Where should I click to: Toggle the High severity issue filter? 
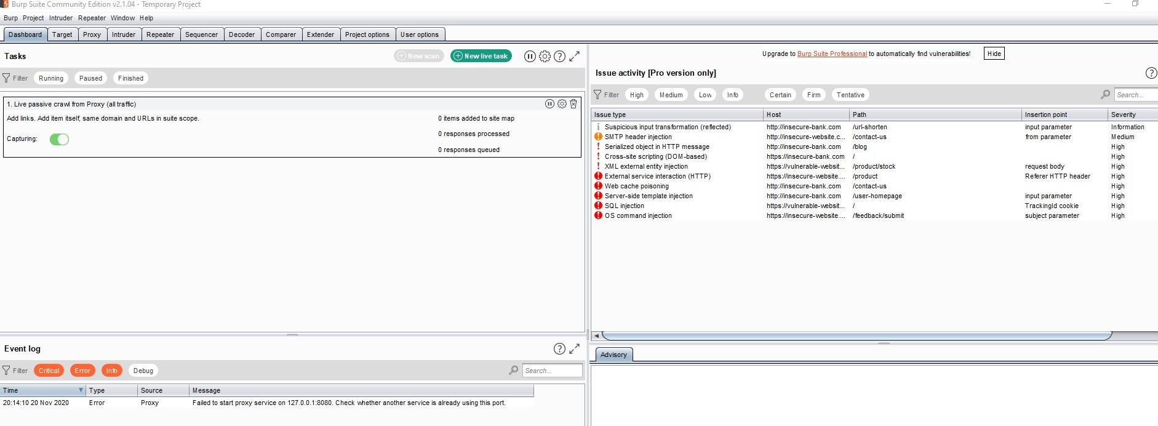tap(636, 95)
